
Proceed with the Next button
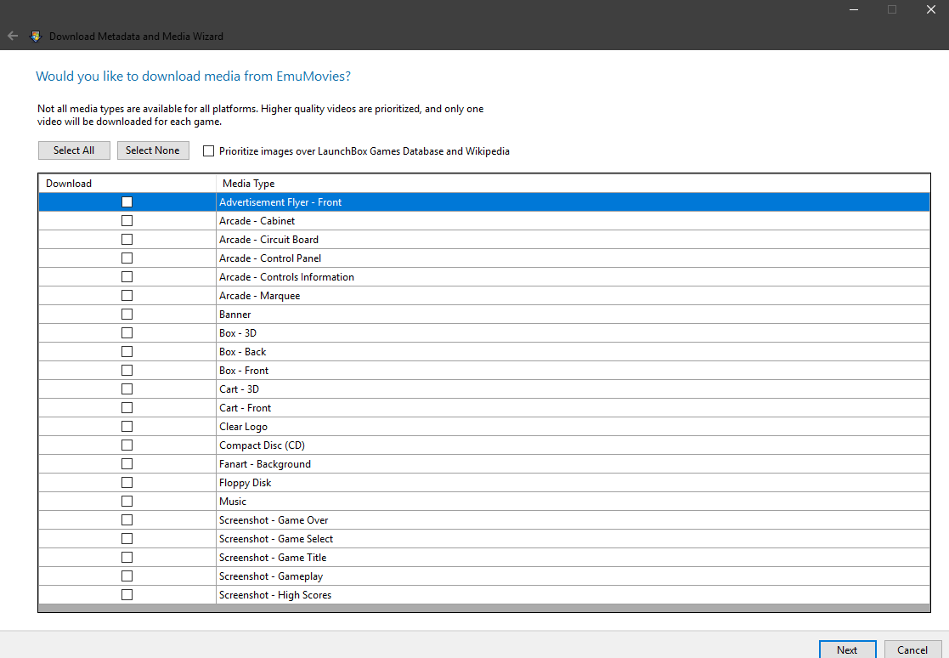(x=847, y=649)
